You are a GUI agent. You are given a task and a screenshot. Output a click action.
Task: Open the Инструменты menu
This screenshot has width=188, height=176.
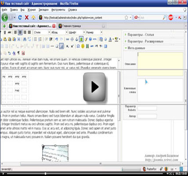58,10
